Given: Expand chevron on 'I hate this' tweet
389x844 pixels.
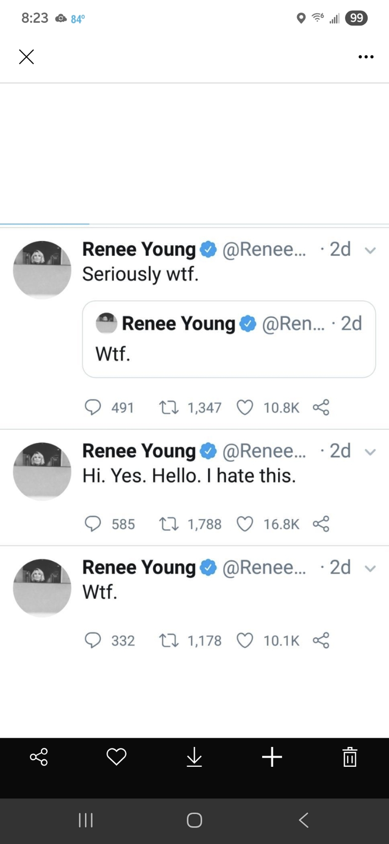Looking at the screenshot, I should 370,452.
